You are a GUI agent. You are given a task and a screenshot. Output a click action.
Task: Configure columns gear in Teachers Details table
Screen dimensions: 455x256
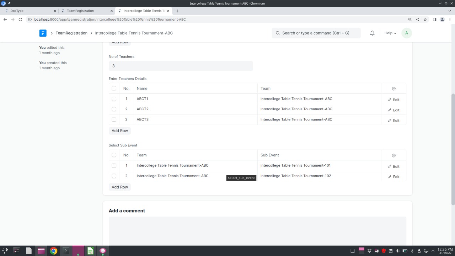(x=394, y=89)
